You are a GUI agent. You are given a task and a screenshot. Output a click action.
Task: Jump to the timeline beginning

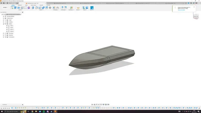(1, 108)
